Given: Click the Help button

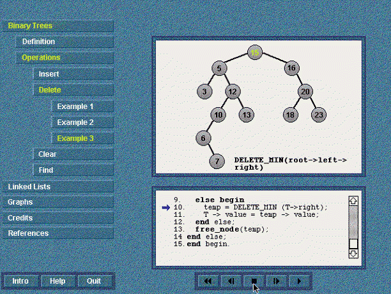Looking at the screenshot, I should (x=57, y=281).
